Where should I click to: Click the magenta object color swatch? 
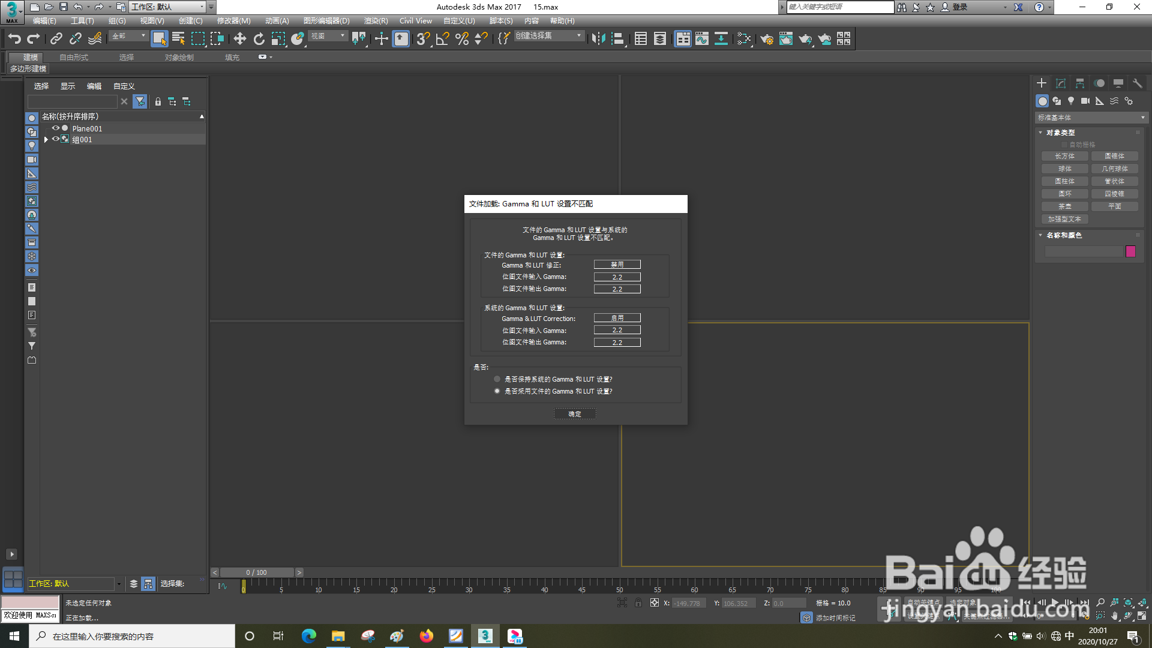click(x=1130, y=251)
